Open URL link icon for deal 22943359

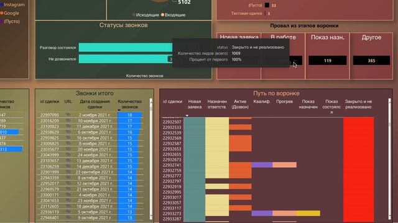pyautogui.click(x=68, y=178)
